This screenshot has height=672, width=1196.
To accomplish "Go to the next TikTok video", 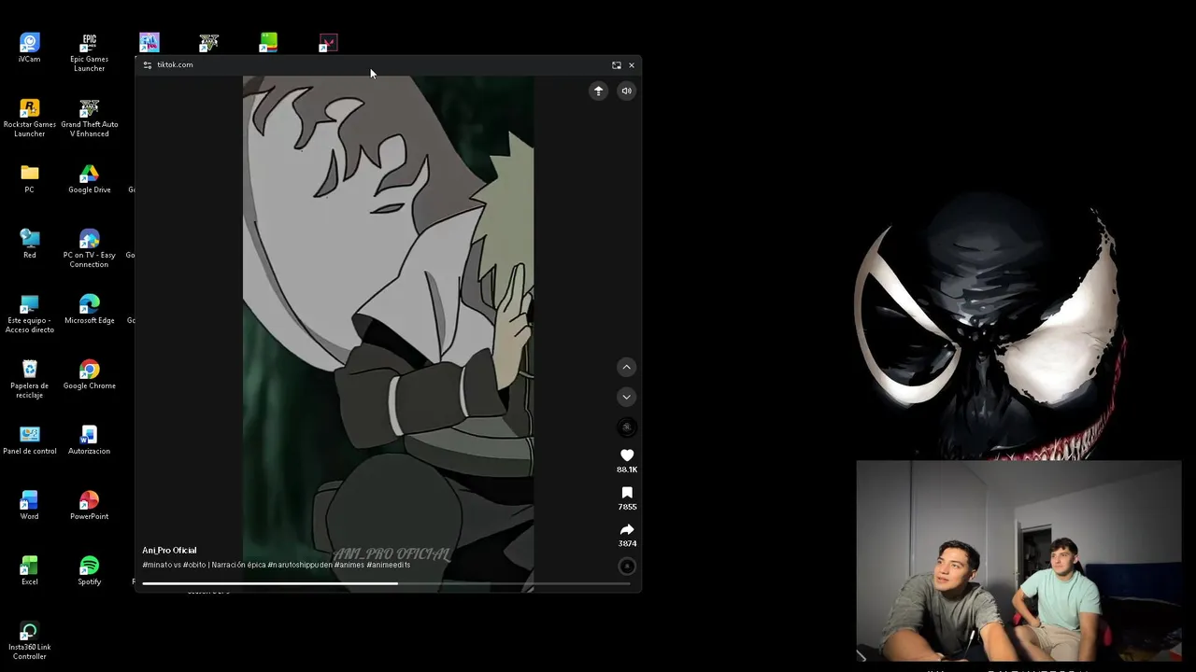I will pyautogui.click(x=627, y=397).
